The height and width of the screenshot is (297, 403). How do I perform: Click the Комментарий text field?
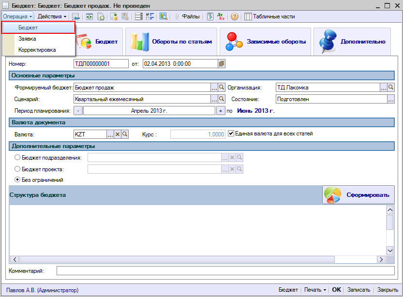(225, 270)
